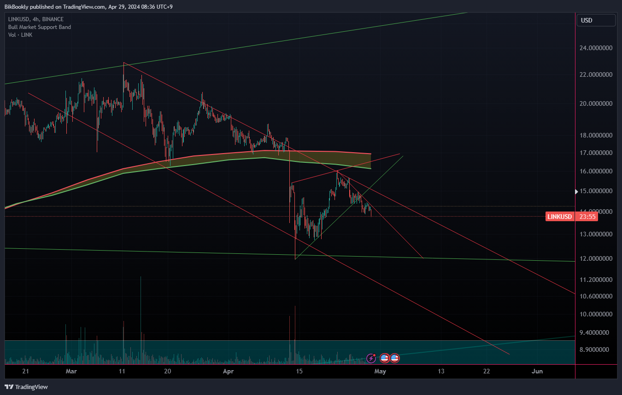The width and height of the screenshot is (622, 395).
Task: Click the Jun label on the time axis
Action: (537, 371)
